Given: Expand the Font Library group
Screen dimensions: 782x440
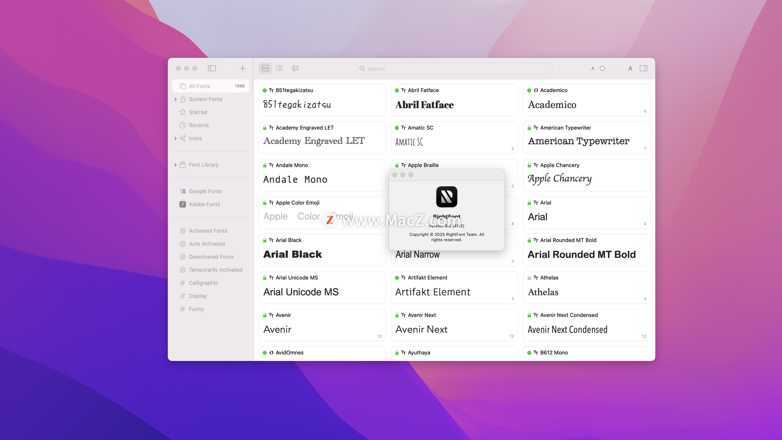Looking at the screenshot, I should [x=176, y=165].
